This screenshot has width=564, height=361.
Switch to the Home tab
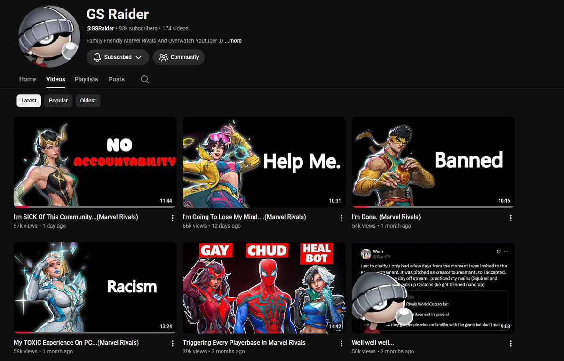click(27, 79)
